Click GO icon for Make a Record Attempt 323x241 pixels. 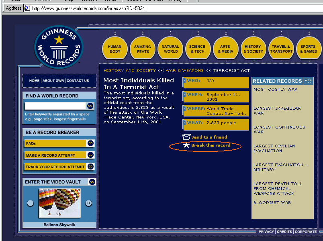[x=90, y=155]
